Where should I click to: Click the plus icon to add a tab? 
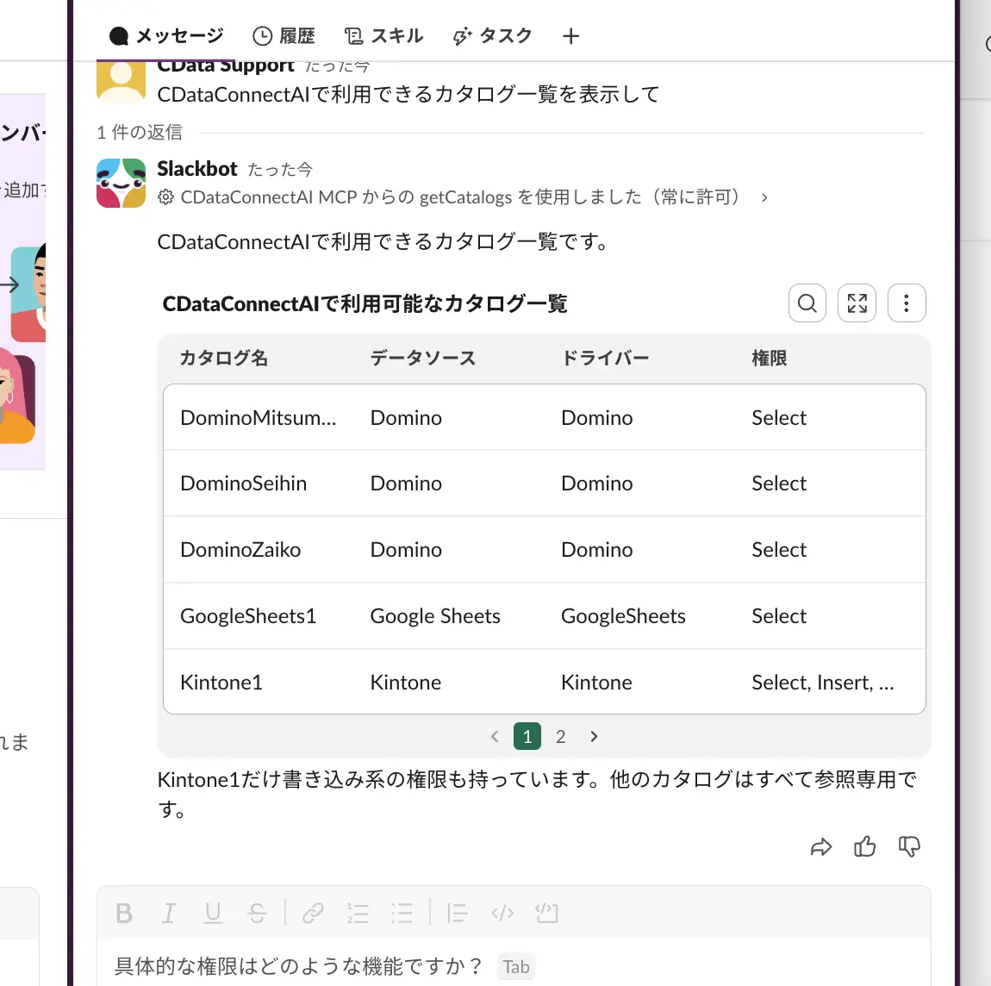point(570,36)
